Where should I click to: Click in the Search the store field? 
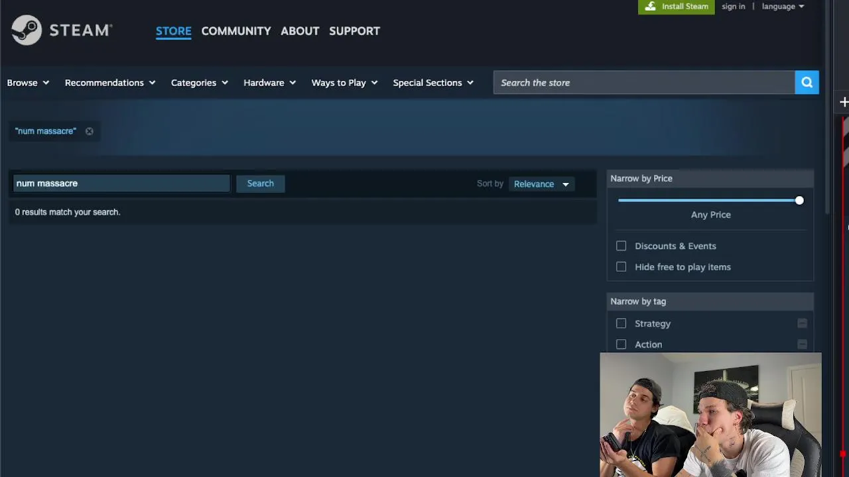644,83
